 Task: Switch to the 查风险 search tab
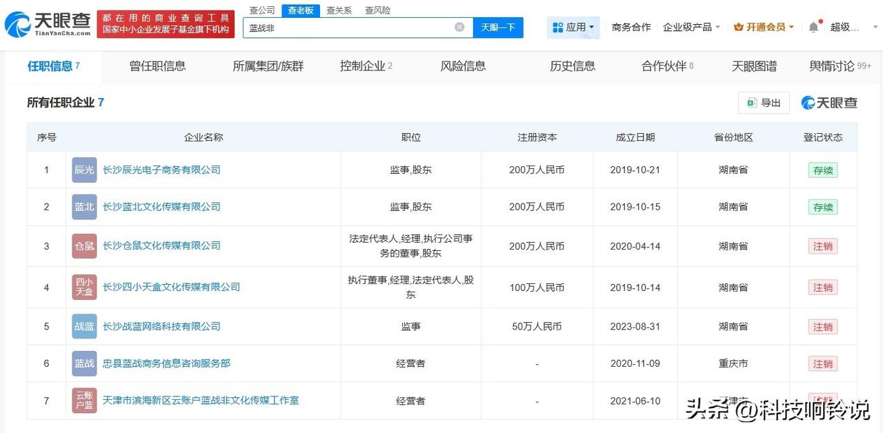point(377,10)
